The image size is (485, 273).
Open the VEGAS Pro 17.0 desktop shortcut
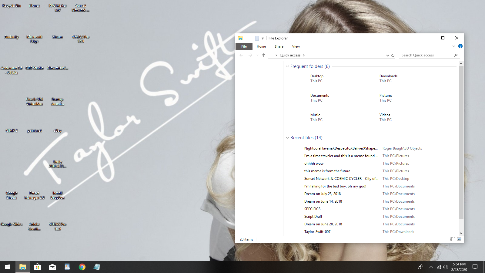pos(80,39)
